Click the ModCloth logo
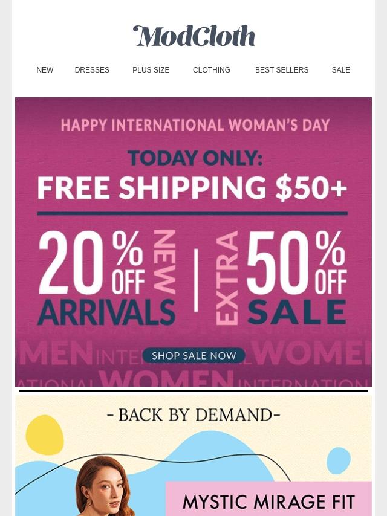The image size is (387, 516). (x=193, y=36)
